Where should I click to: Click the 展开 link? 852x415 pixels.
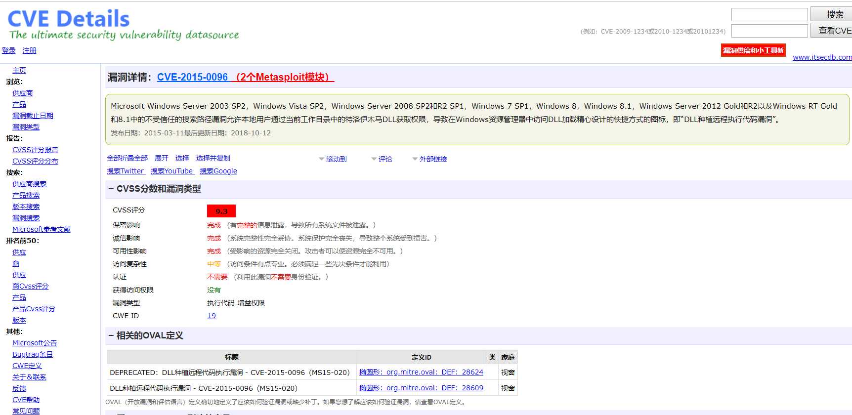click(x=162, y=158)
